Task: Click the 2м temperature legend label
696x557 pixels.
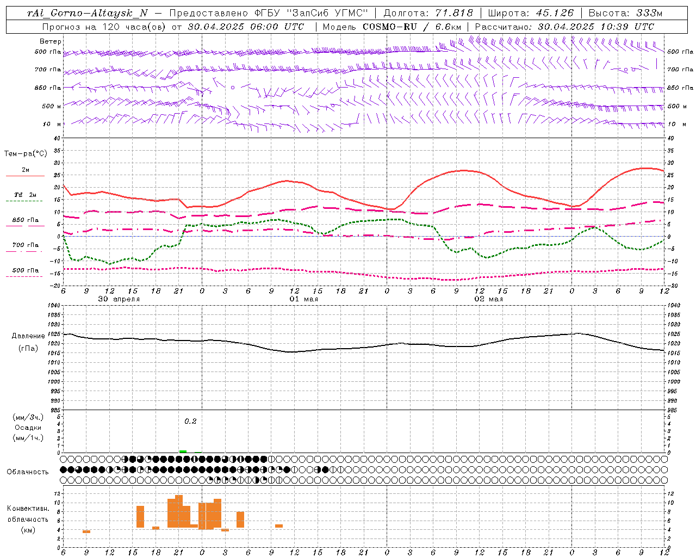Action: click(26, 170)
